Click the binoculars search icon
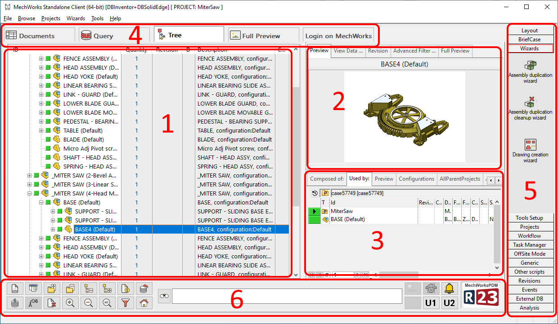This screenshot has height=324, width=558. point(164,296)
